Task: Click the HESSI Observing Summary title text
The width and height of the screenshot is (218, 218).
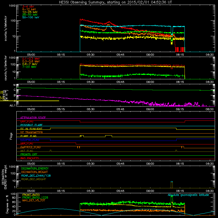Action: coord(116,2)
